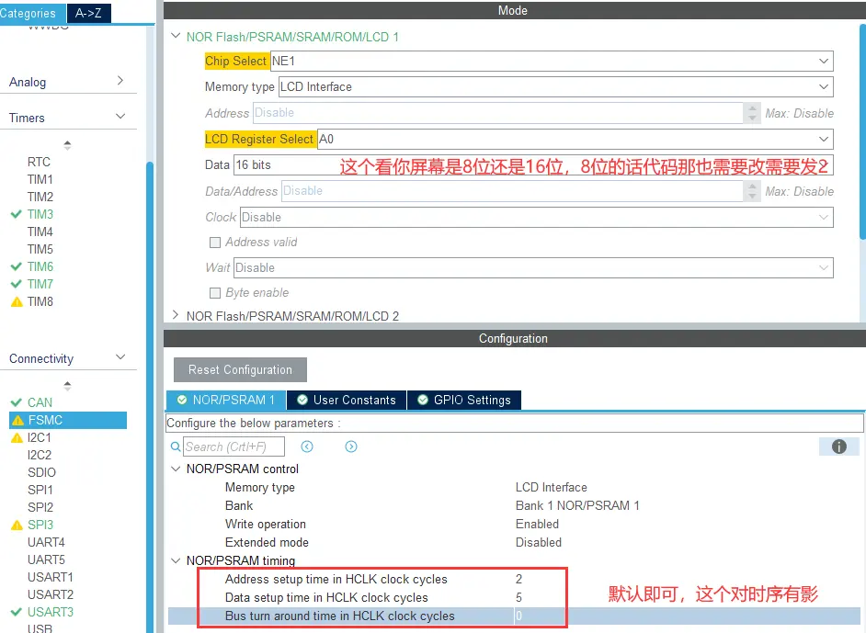
Task: Click the search magnifier icon
Action: point(176,447)
